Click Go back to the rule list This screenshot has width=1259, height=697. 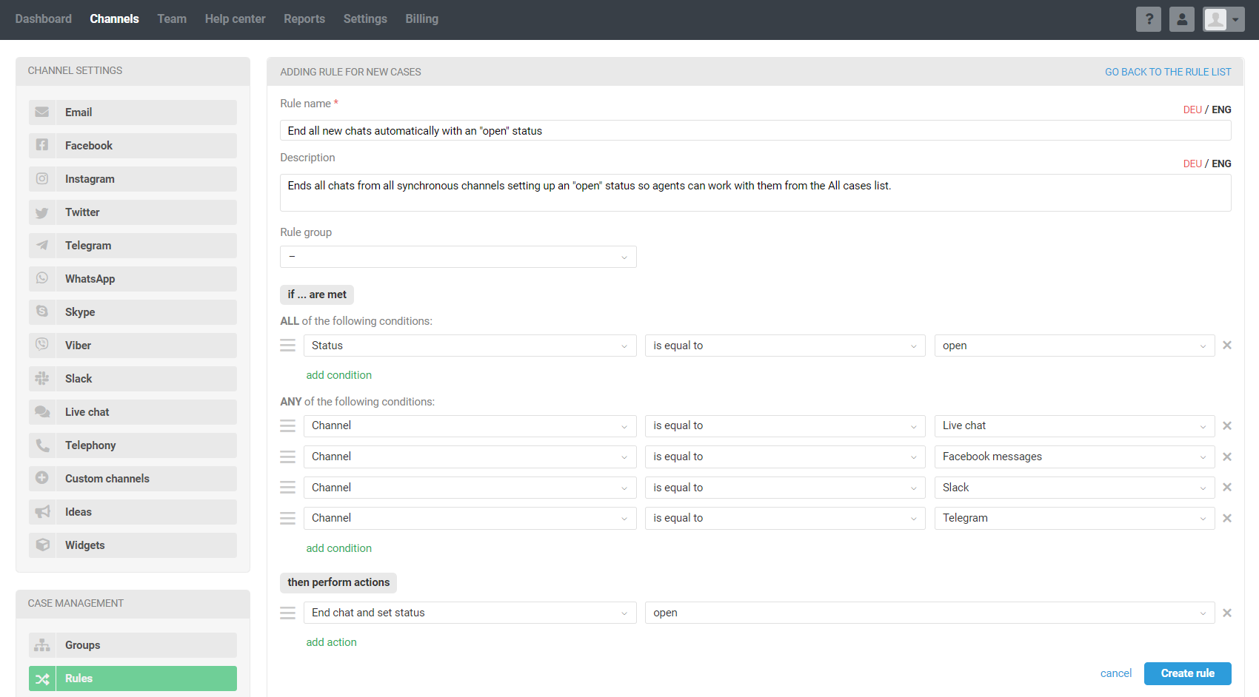pyautogui.click(x=1168, y=72)
